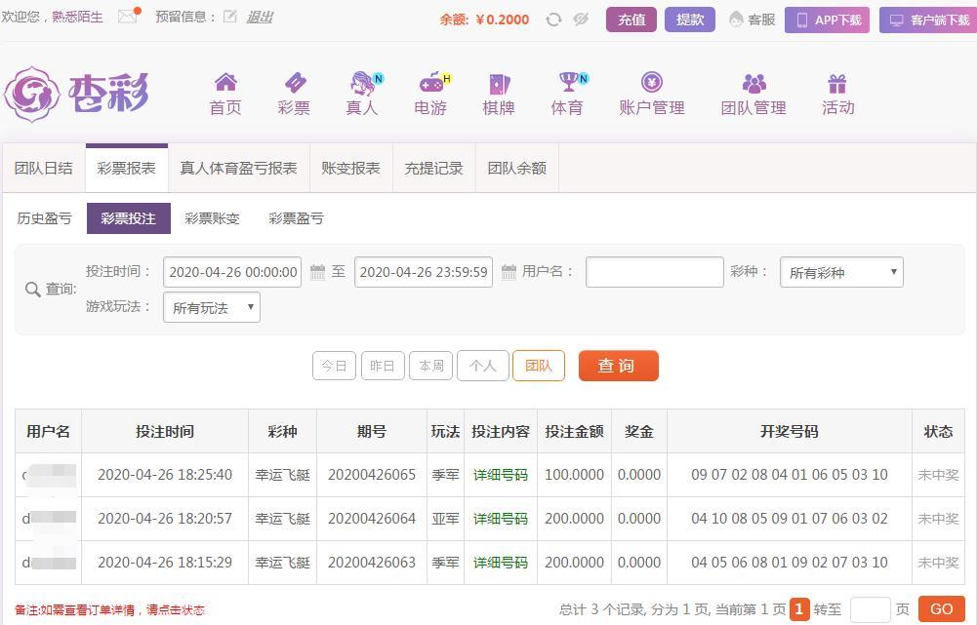Image resolution: width=977 pixels, height=625 pixels.
Task: Open the end time calendar picker
Action: [x=509, y=272]
